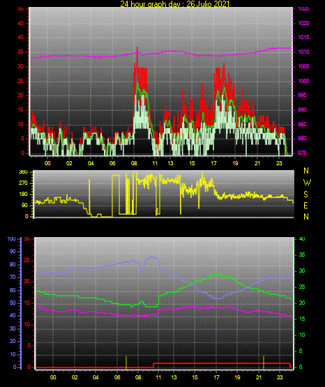
Task: Click the red 10 label on bottom chart axis
Action: (27, 324)
